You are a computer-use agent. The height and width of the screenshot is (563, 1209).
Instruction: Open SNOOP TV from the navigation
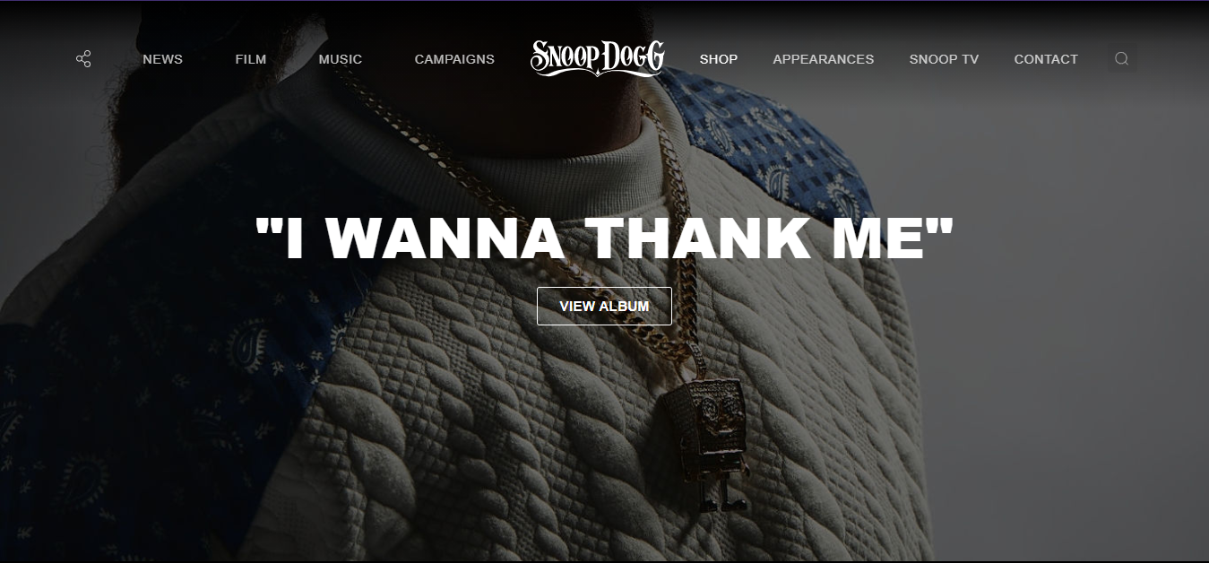point(944,59)
